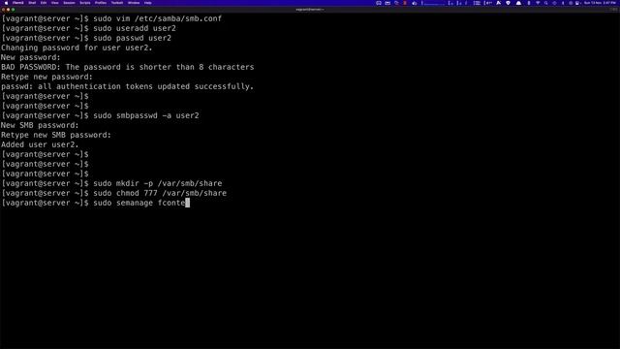620x349 pixels.
Task: Click the 'sudo smbpasswd -a user2' command
Action: (146, 115)
